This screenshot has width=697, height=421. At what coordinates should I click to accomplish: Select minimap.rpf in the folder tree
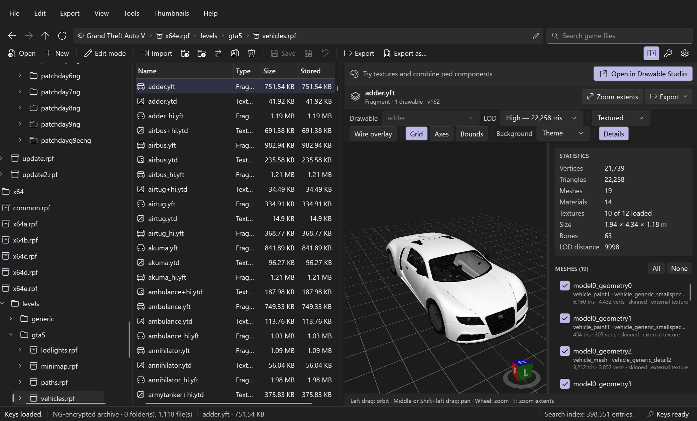[59, 366]
